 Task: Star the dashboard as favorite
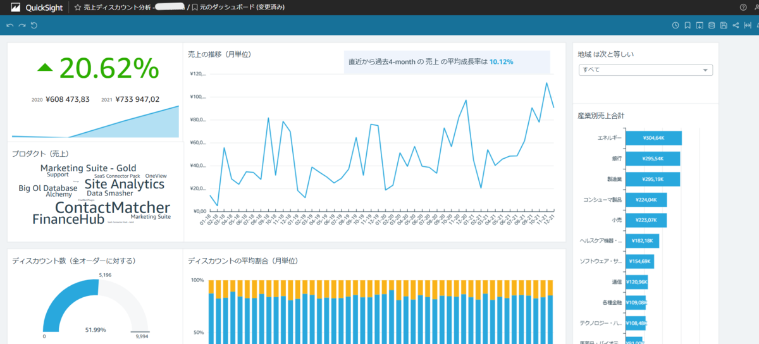click(x=77, y=8)
